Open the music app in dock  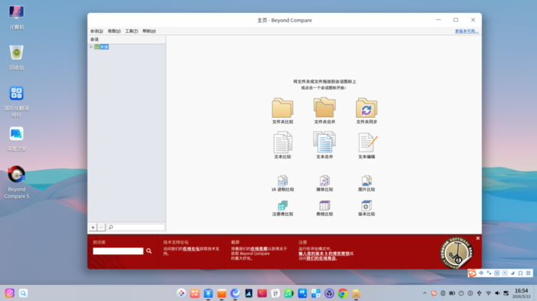[288, 293]
